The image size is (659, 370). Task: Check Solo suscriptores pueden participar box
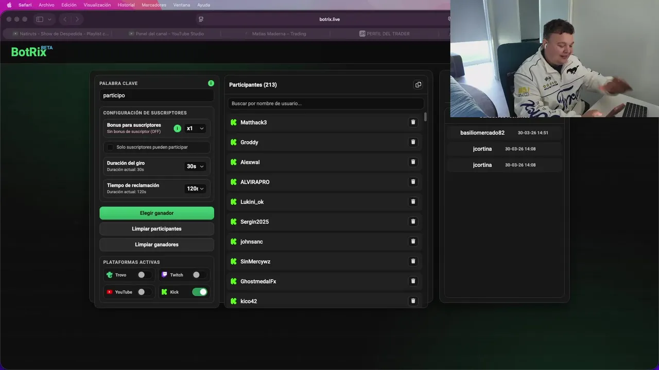pyautogui.click(x=110, y=147)
